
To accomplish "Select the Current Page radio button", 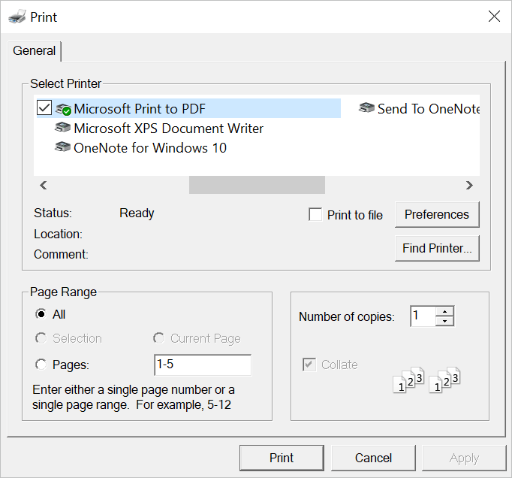I will tap(158, 338).
